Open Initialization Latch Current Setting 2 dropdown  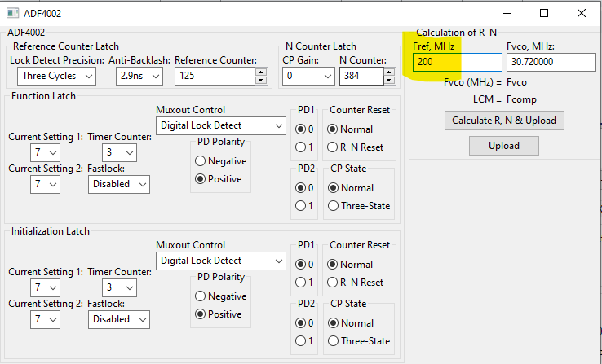[x=45, y=319]
